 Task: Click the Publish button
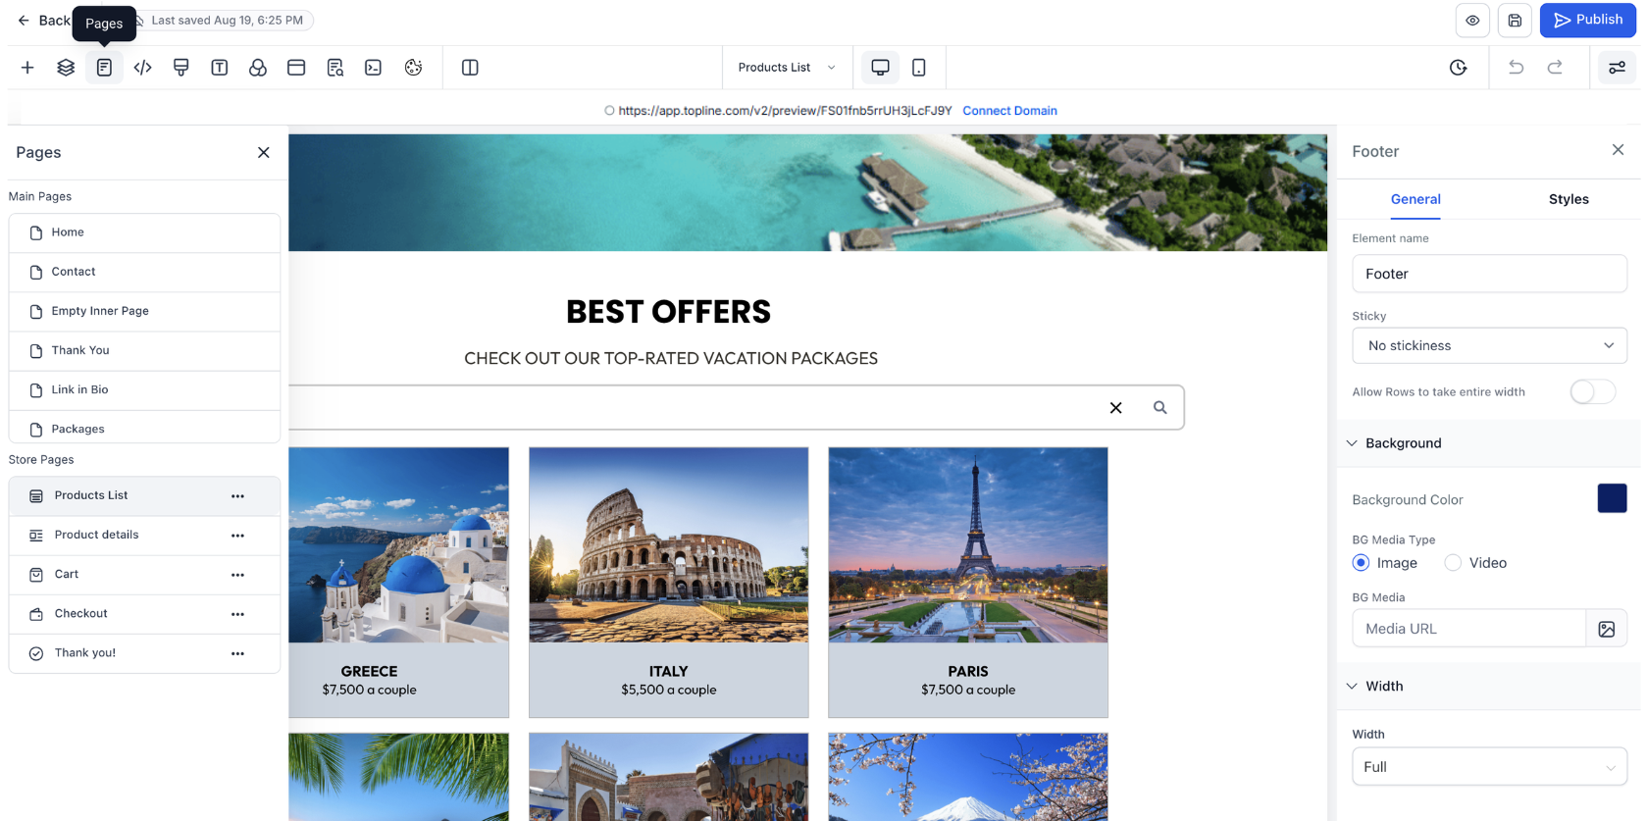(x=1587, y=20)
